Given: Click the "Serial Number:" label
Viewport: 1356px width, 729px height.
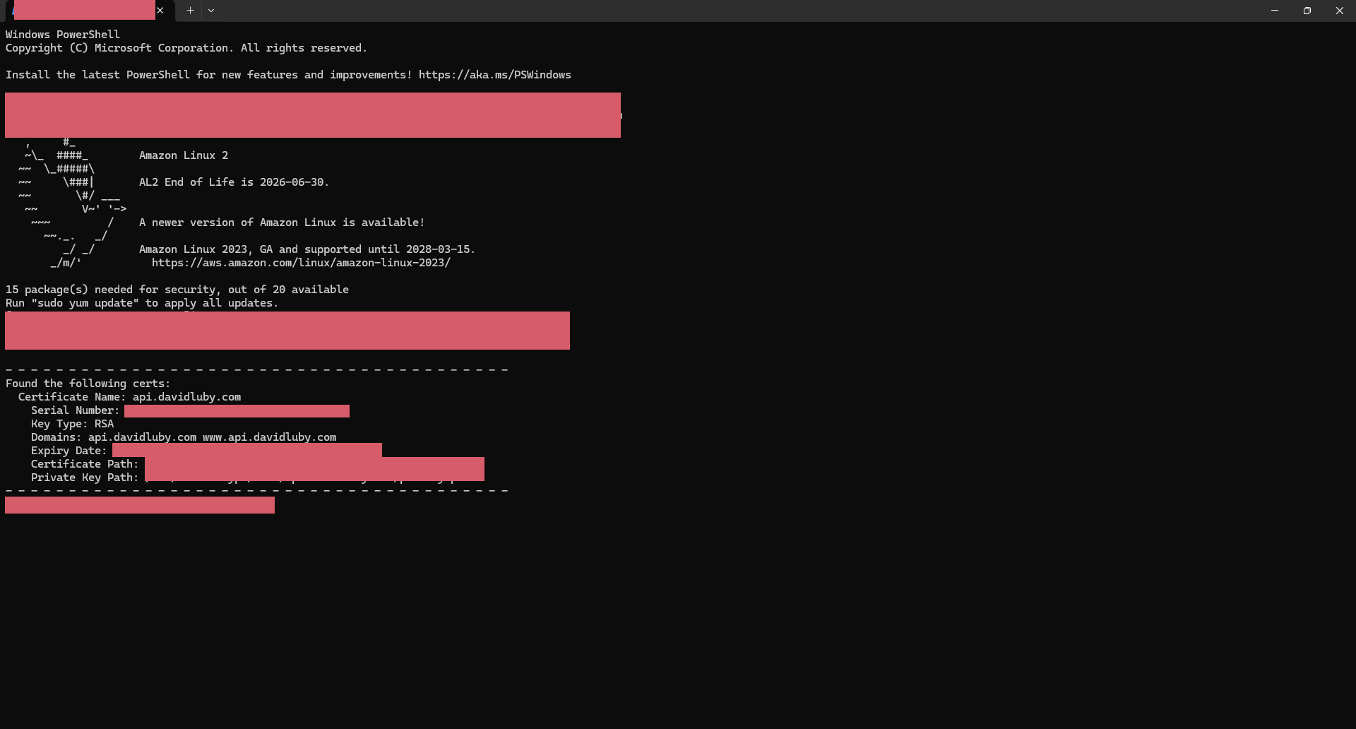Looking at the screenshot, I should tap(75, 410).
